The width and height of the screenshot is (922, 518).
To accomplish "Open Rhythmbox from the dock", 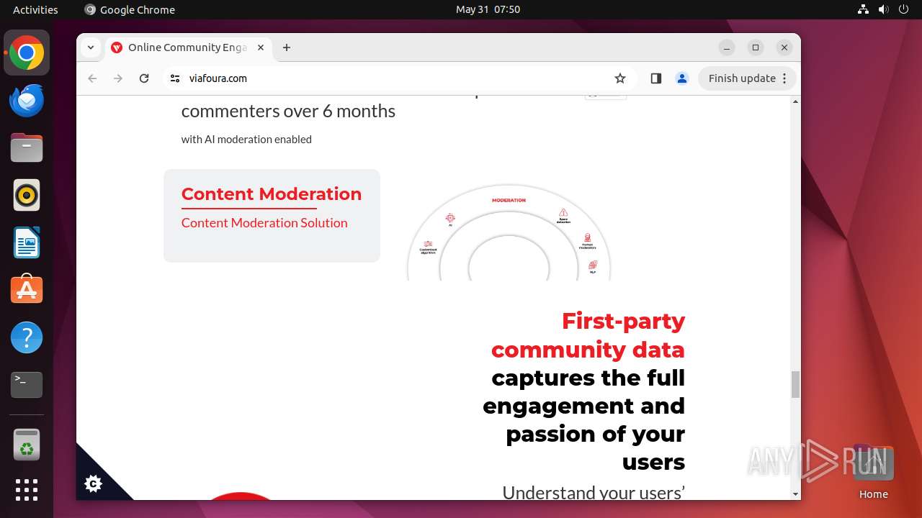I will pos(27,195).
